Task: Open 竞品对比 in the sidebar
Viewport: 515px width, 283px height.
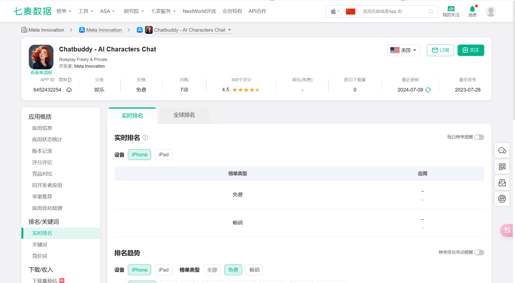Action: click(x=42, y=174)
